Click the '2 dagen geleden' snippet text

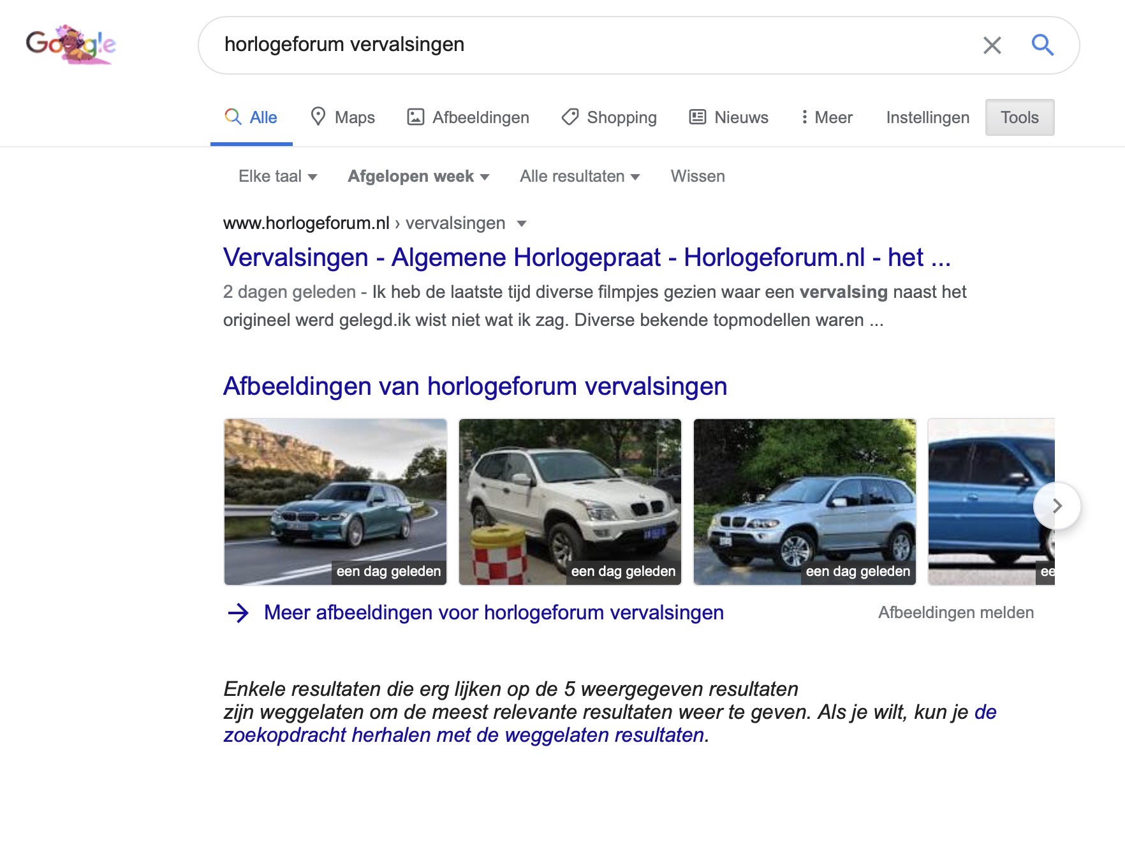point(290,292)
